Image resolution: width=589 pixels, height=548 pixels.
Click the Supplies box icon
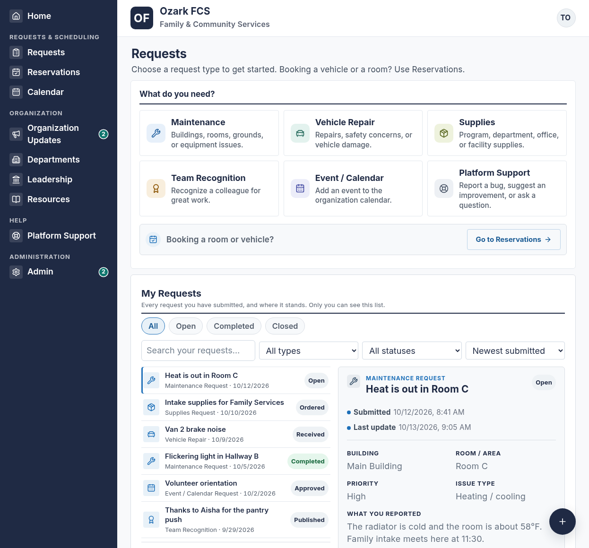444,133
